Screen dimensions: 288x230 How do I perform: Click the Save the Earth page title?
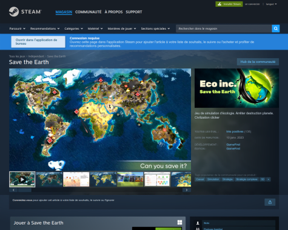(x=28, y=62)
